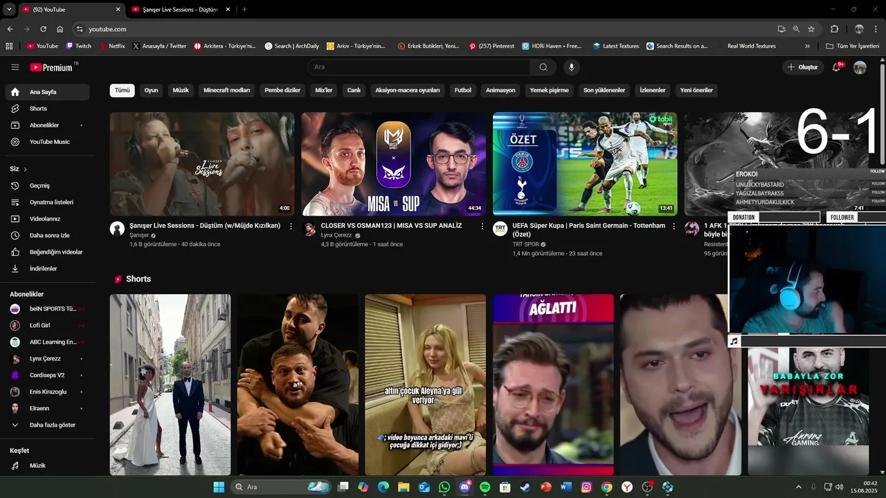Select the Minecraft modları chip
Viewport: 886px width, 498px height.
coord(226,90)
